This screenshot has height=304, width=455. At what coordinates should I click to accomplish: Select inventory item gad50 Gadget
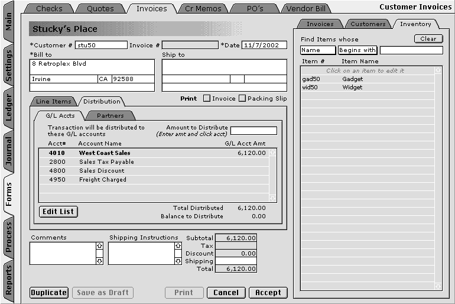pyautogui.click(x=368, y=79)
